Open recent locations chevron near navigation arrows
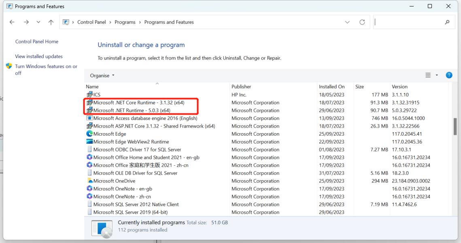This screenshot has width=461, height=243. tap(38, 22)
